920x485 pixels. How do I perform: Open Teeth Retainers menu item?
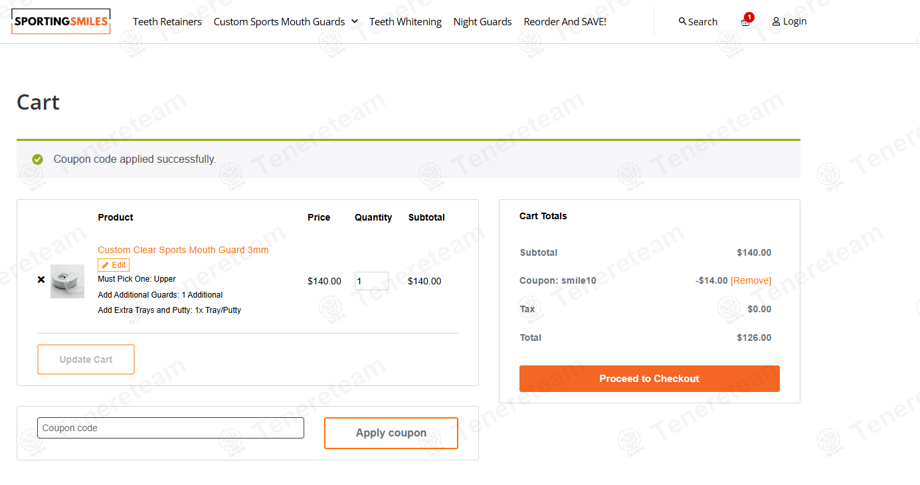click(167, 22)
